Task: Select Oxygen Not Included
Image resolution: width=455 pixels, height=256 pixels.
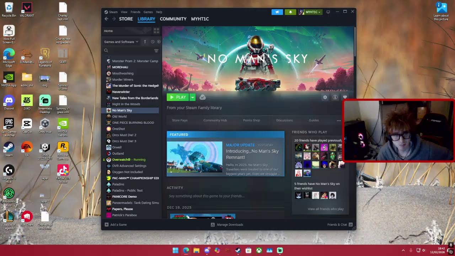Action: [x=130, y=172]
